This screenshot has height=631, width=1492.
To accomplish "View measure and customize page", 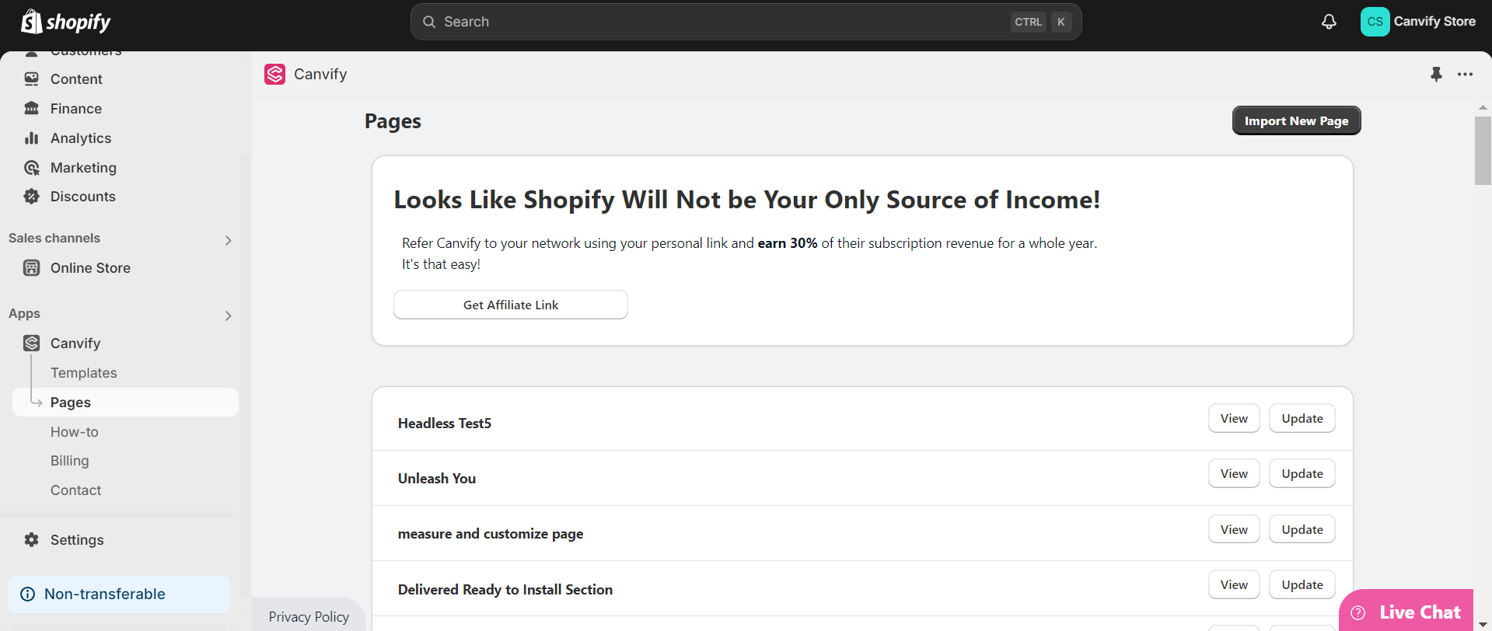I will [x=1234, y=529].
